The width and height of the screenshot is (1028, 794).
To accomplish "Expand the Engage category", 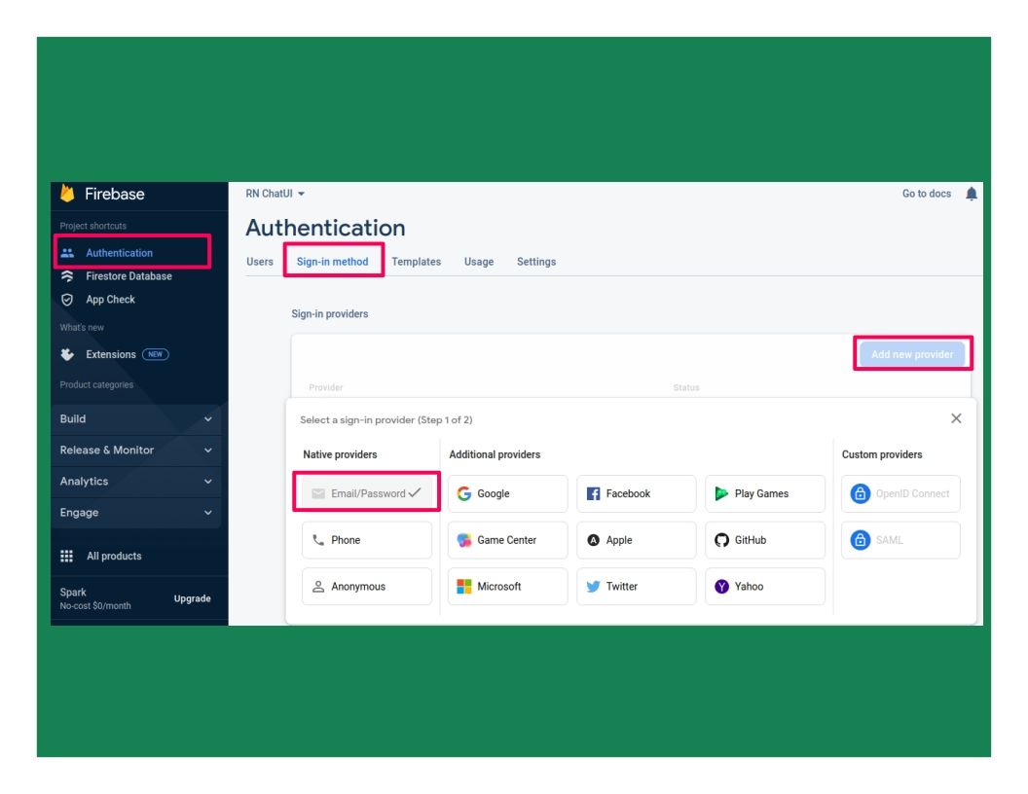I will click(135, 513).
